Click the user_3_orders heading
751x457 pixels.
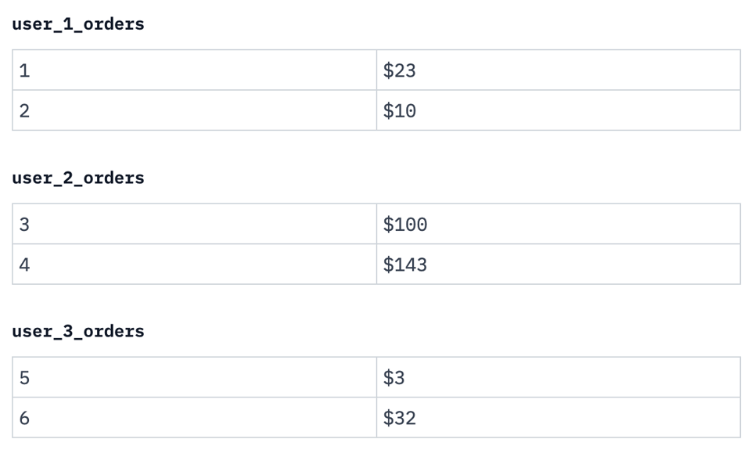pos(78,331)
